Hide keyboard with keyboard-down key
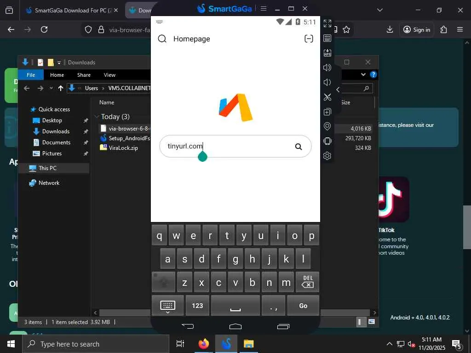The width and height of the screenshot is (471, 353). (x=167, y=305)
